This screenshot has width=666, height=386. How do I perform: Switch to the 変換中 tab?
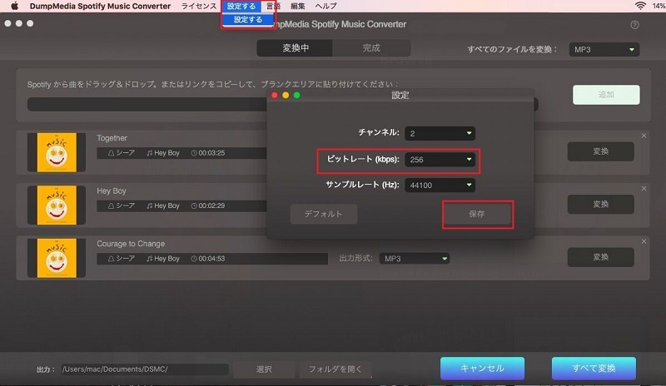(295, 48)
